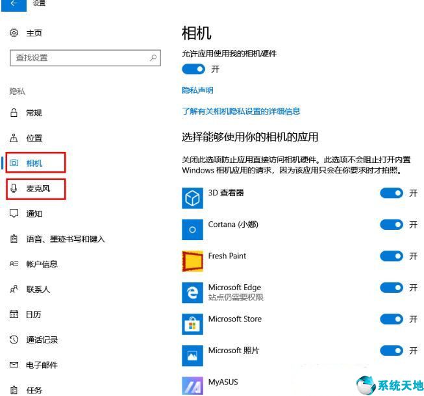Image resolution: width=424 pixels, height=396 pixels.
Task: Select 通知 in privacy sidebar
Action: [34, 214]
